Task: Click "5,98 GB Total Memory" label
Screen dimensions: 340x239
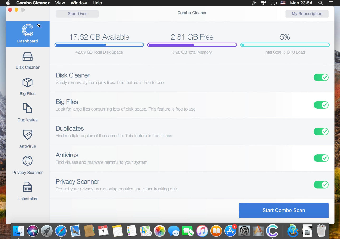Action: [192, 52]
